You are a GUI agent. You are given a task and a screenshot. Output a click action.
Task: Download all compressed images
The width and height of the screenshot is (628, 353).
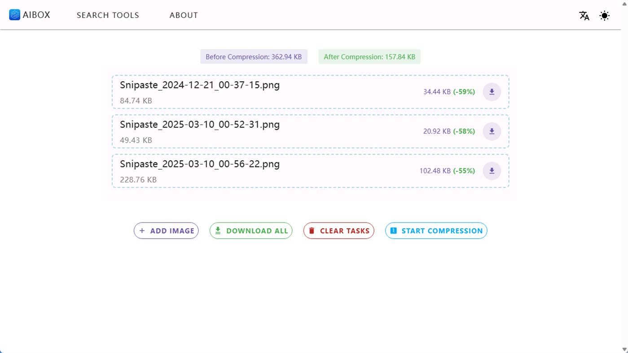tap(251, 231)
